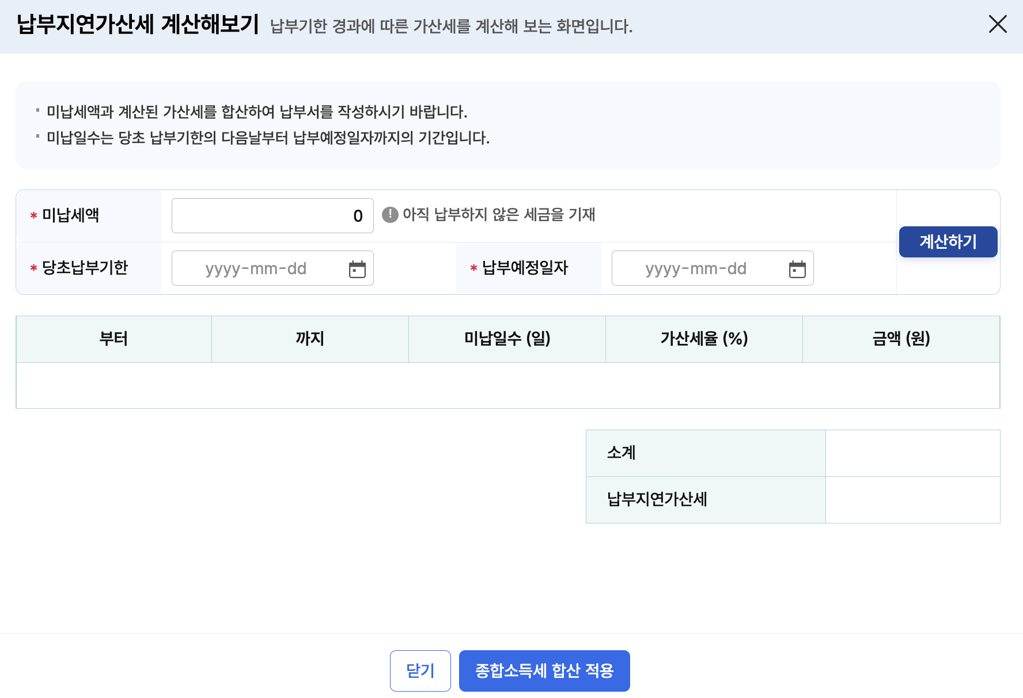Select the 금액 (원) column header
The image size is (1023, 698).
(x=901, y=339)
